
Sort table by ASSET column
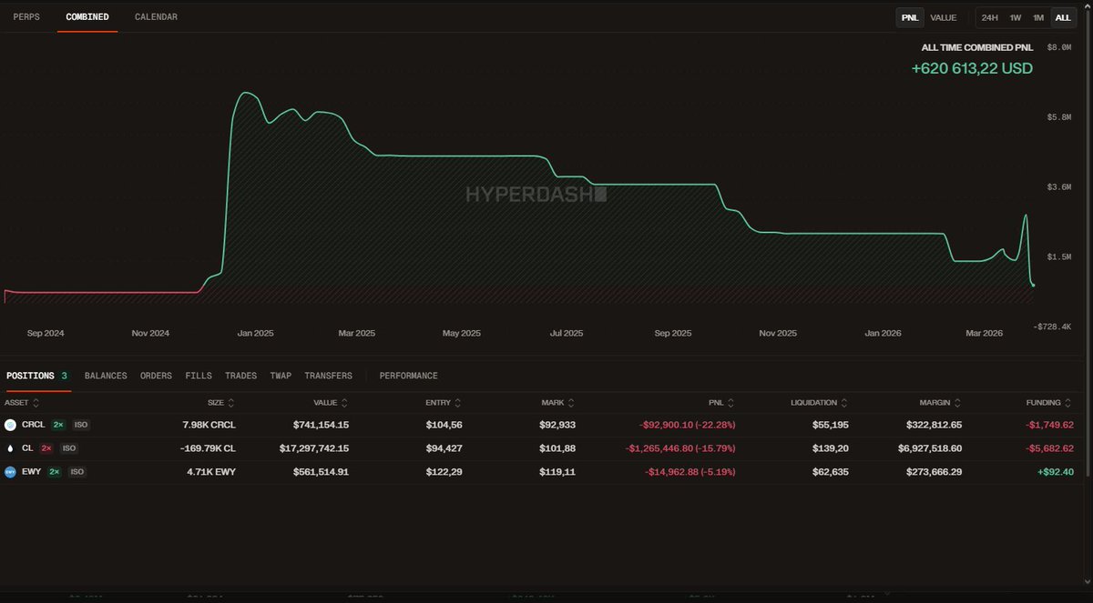(x=21, y=402)
